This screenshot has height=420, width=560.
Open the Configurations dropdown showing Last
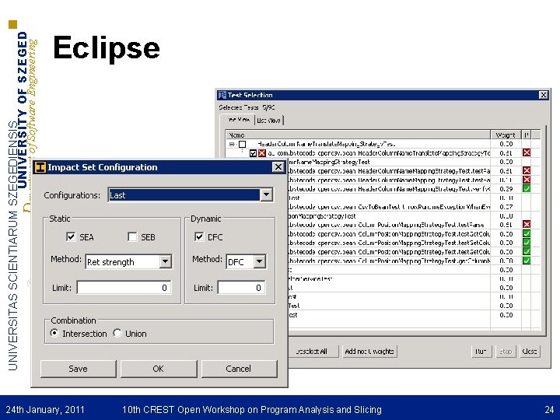pyautogui.click(x=266, y=195)
